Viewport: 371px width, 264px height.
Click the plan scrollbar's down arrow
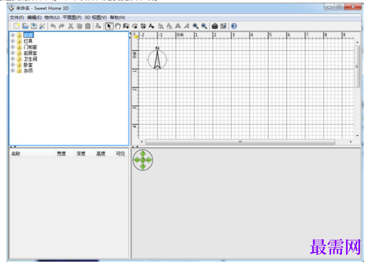(x=357, y=136)
